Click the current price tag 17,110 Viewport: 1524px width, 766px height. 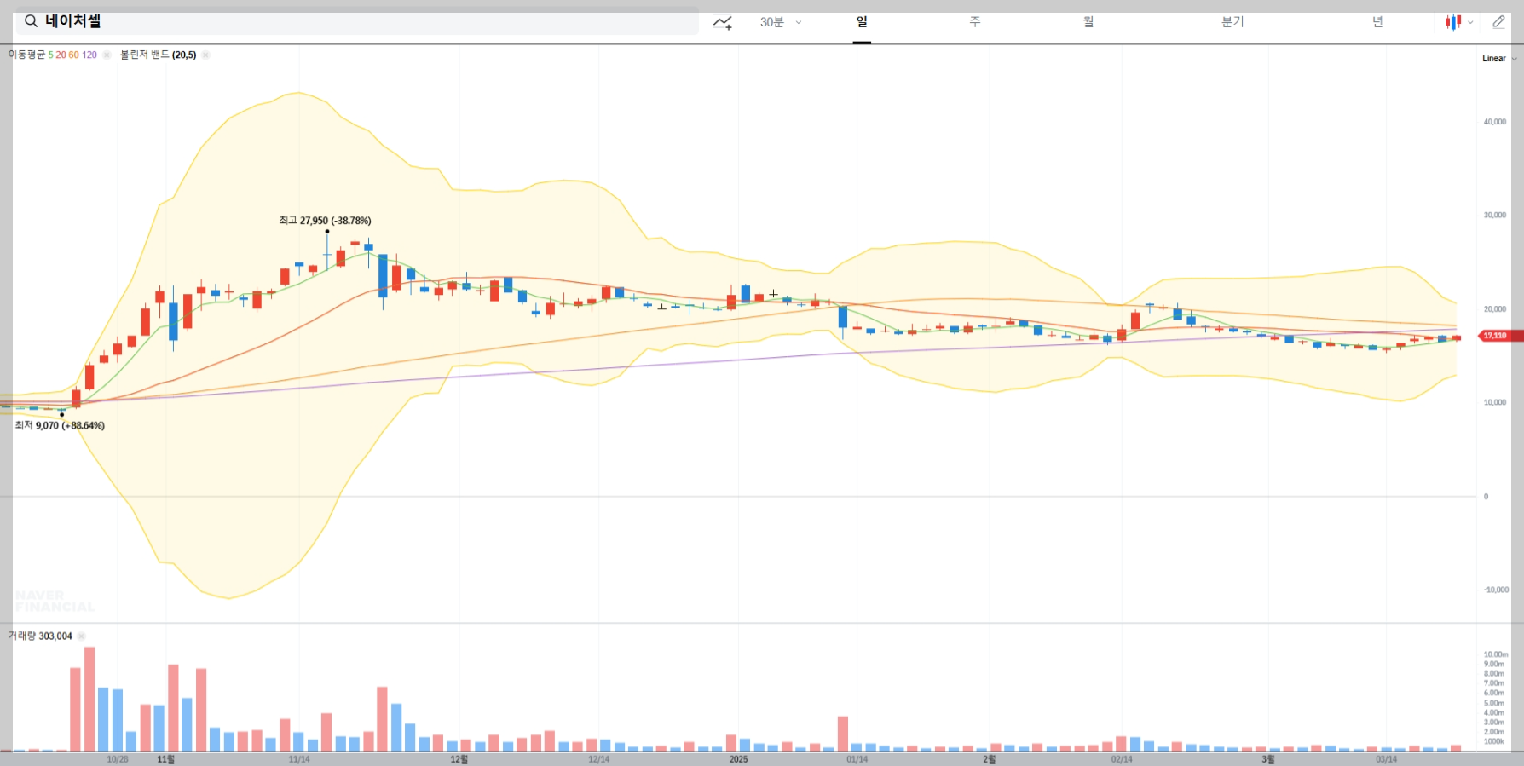[x=1498, y=336]
